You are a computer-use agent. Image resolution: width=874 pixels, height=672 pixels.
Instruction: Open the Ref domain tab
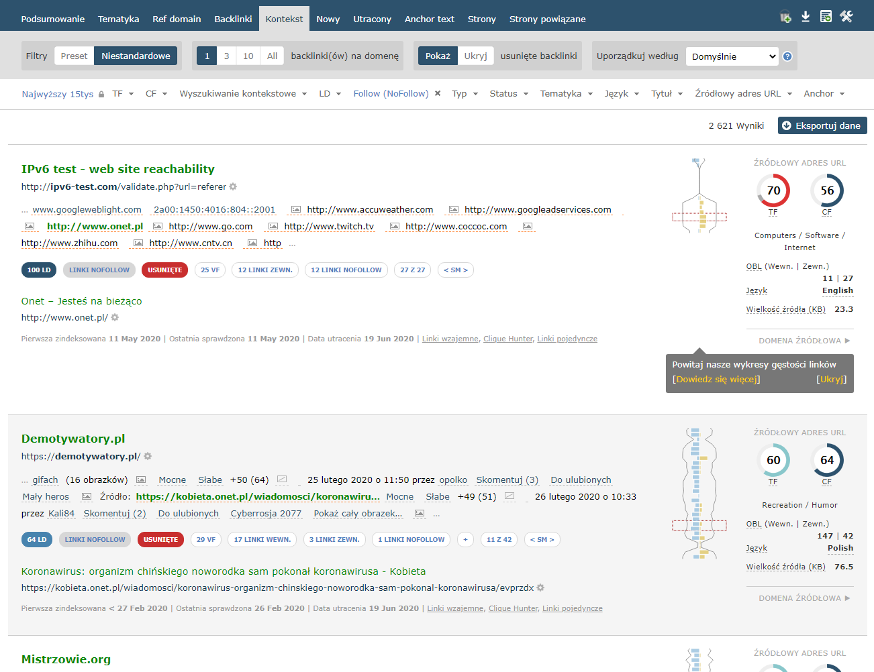pos(177,19)
